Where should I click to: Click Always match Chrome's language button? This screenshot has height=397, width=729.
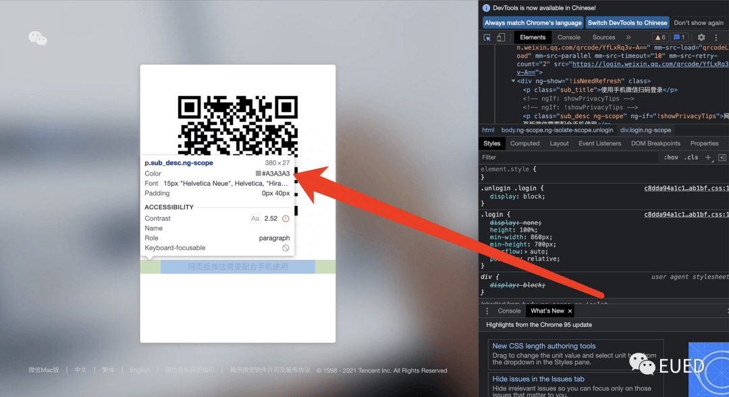click(533, 23)
